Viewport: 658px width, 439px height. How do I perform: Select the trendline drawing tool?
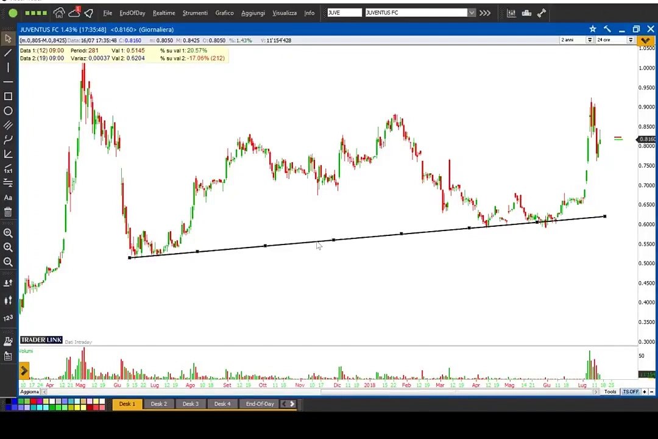click(8, 53)
